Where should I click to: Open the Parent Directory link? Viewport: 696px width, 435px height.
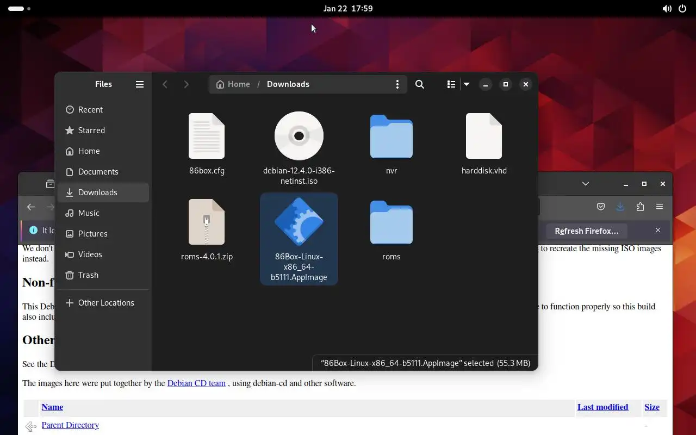70,425
